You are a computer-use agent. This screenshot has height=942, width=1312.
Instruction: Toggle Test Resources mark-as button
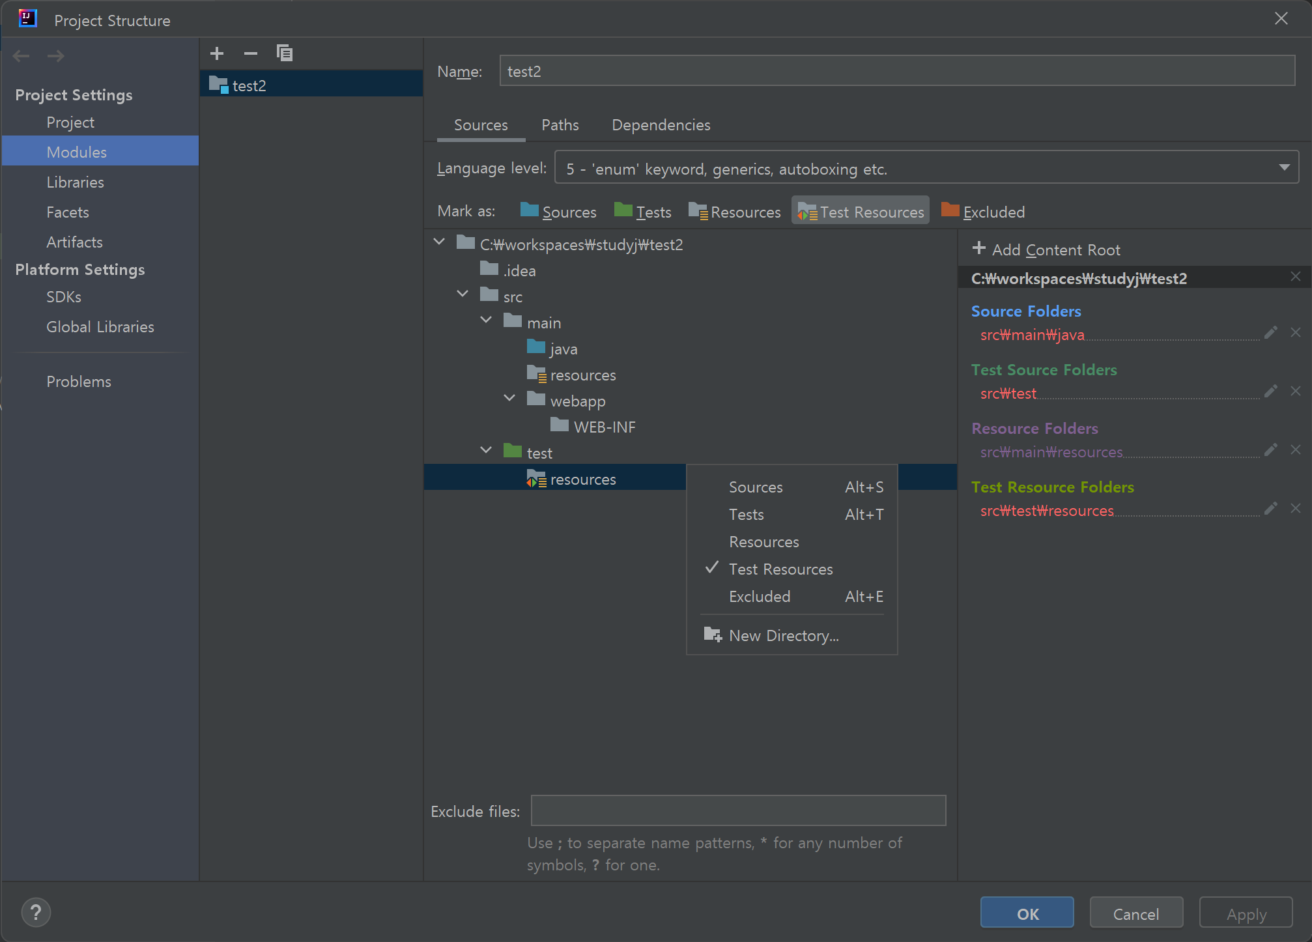click(860, 212)
